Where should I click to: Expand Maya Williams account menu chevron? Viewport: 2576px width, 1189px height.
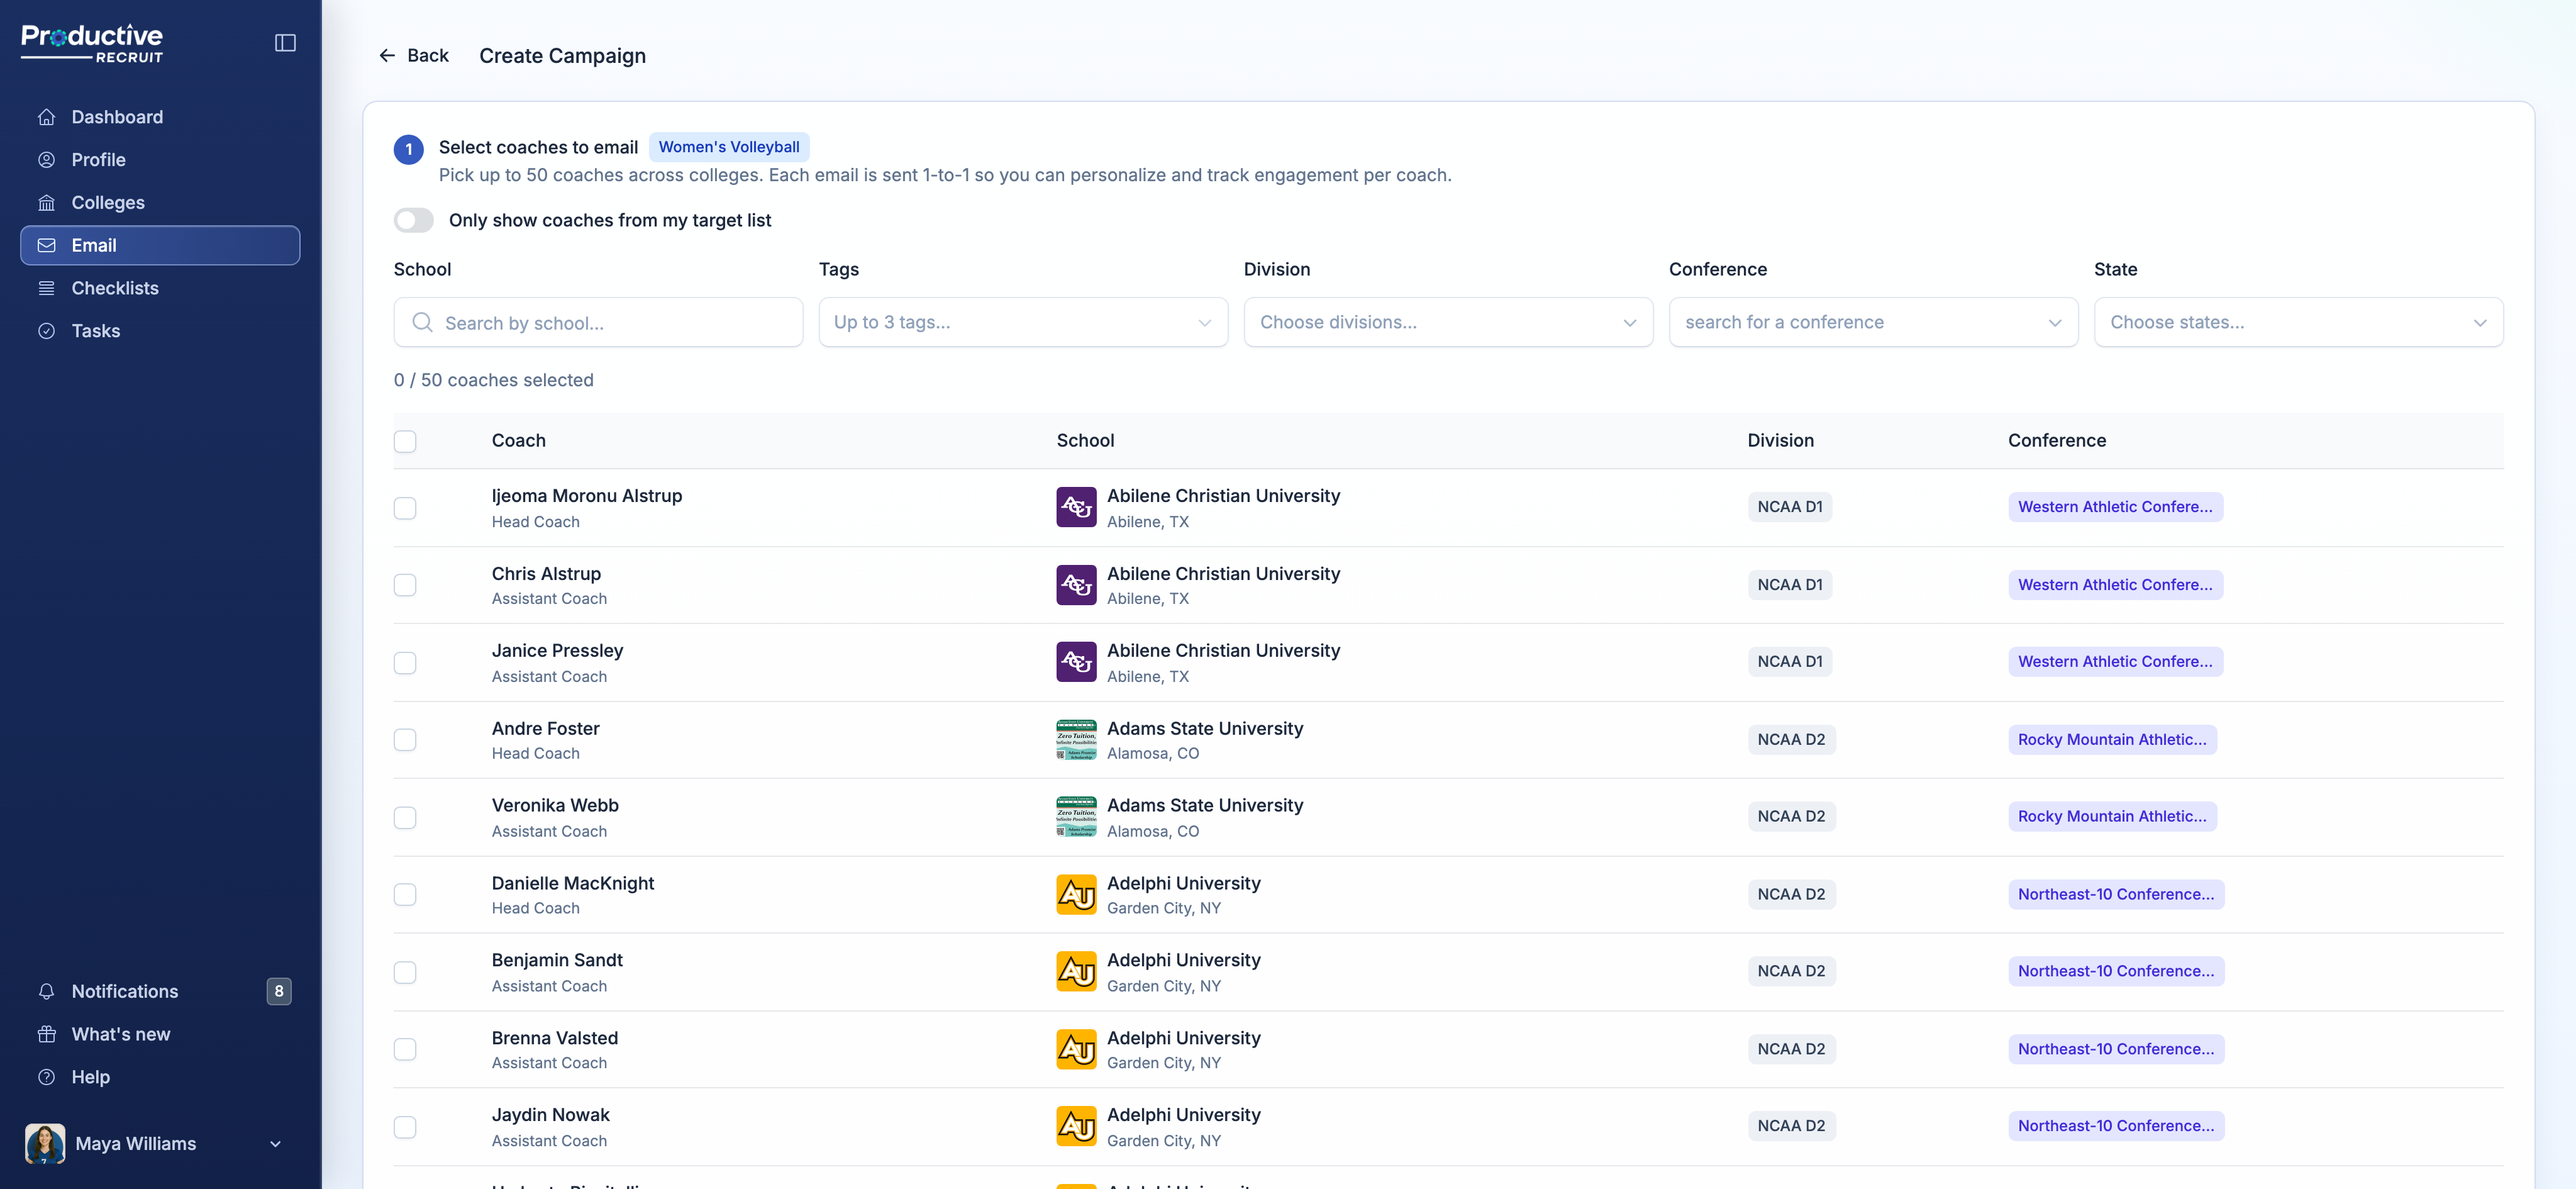click(x=276, y=1144)
